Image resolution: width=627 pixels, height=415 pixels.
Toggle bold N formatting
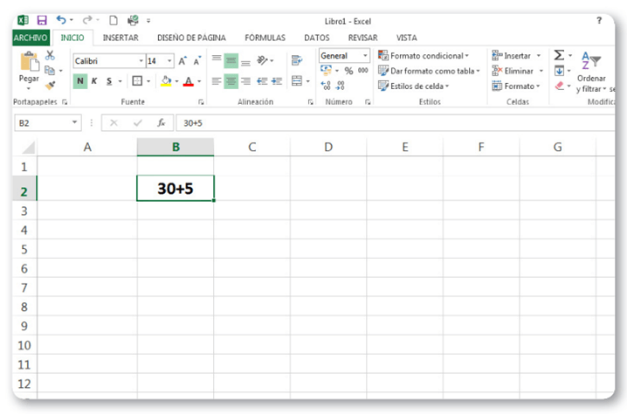click(x=80, y=81)
